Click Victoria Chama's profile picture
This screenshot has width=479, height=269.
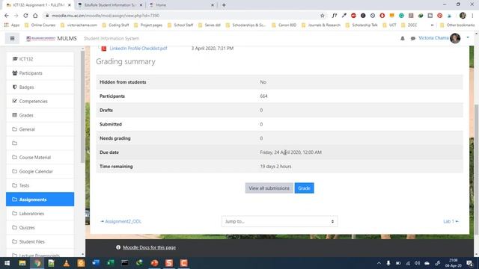coord(455,38)
